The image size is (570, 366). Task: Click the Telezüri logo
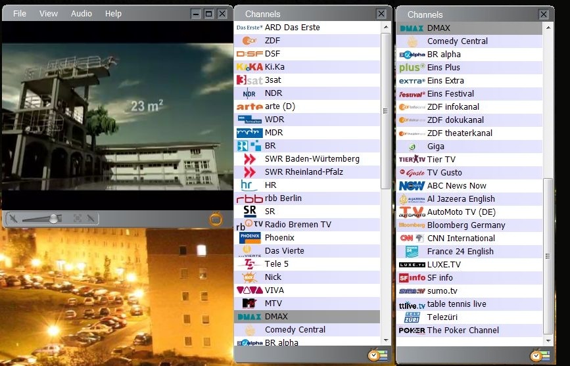(x=412, y=317)
